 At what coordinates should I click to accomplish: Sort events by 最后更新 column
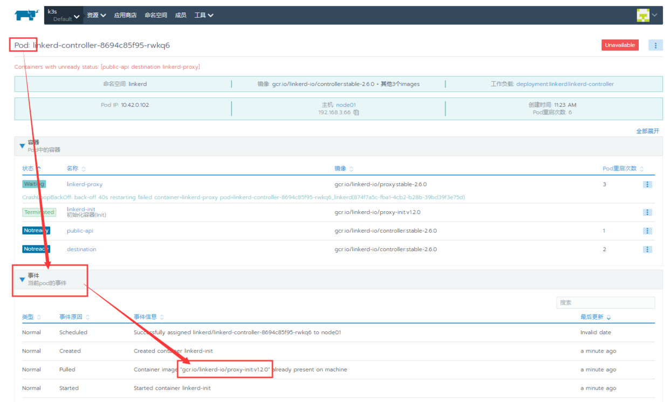coord(596,317)
